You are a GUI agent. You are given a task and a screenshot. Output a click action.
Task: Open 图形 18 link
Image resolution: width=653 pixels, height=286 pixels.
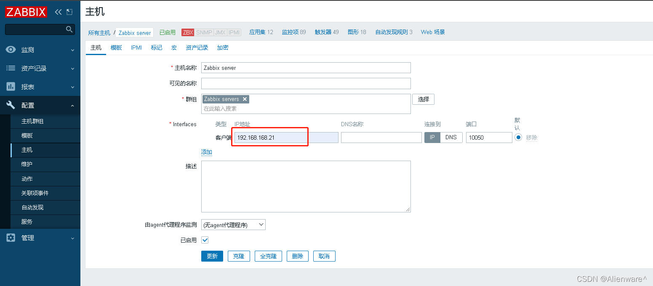tap(357, 32)
